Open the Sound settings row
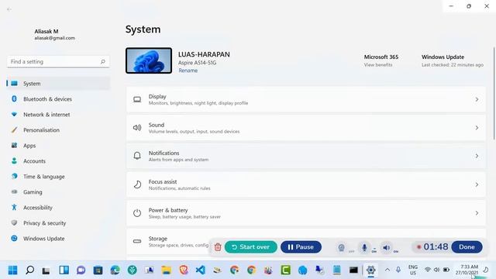Screen dimensions: 496x279 (x=306, y=128)
